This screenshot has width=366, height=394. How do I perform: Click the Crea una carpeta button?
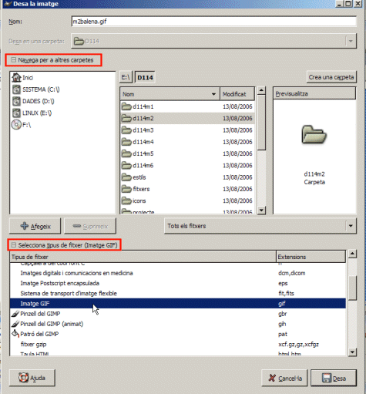click(x=331, y=77)
